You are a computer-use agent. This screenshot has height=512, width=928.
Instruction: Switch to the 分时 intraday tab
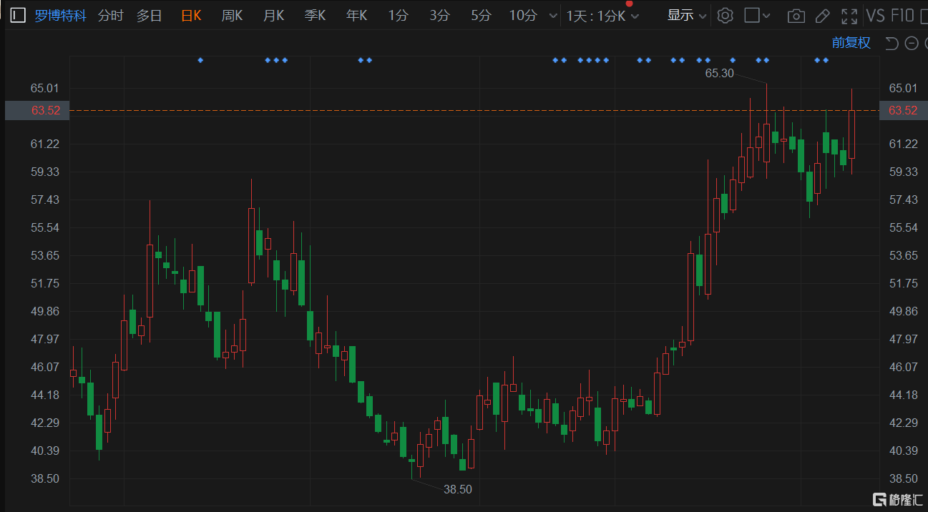point(110,15)
